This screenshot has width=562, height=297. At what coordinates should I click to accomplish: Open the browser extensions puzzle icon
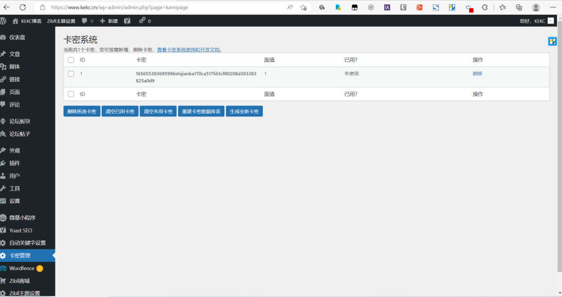(x=485, y=8)
